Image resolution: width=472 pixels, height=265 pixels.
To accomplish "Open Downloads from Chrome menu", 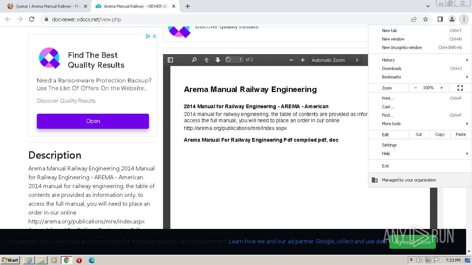I will coord(420,68).
